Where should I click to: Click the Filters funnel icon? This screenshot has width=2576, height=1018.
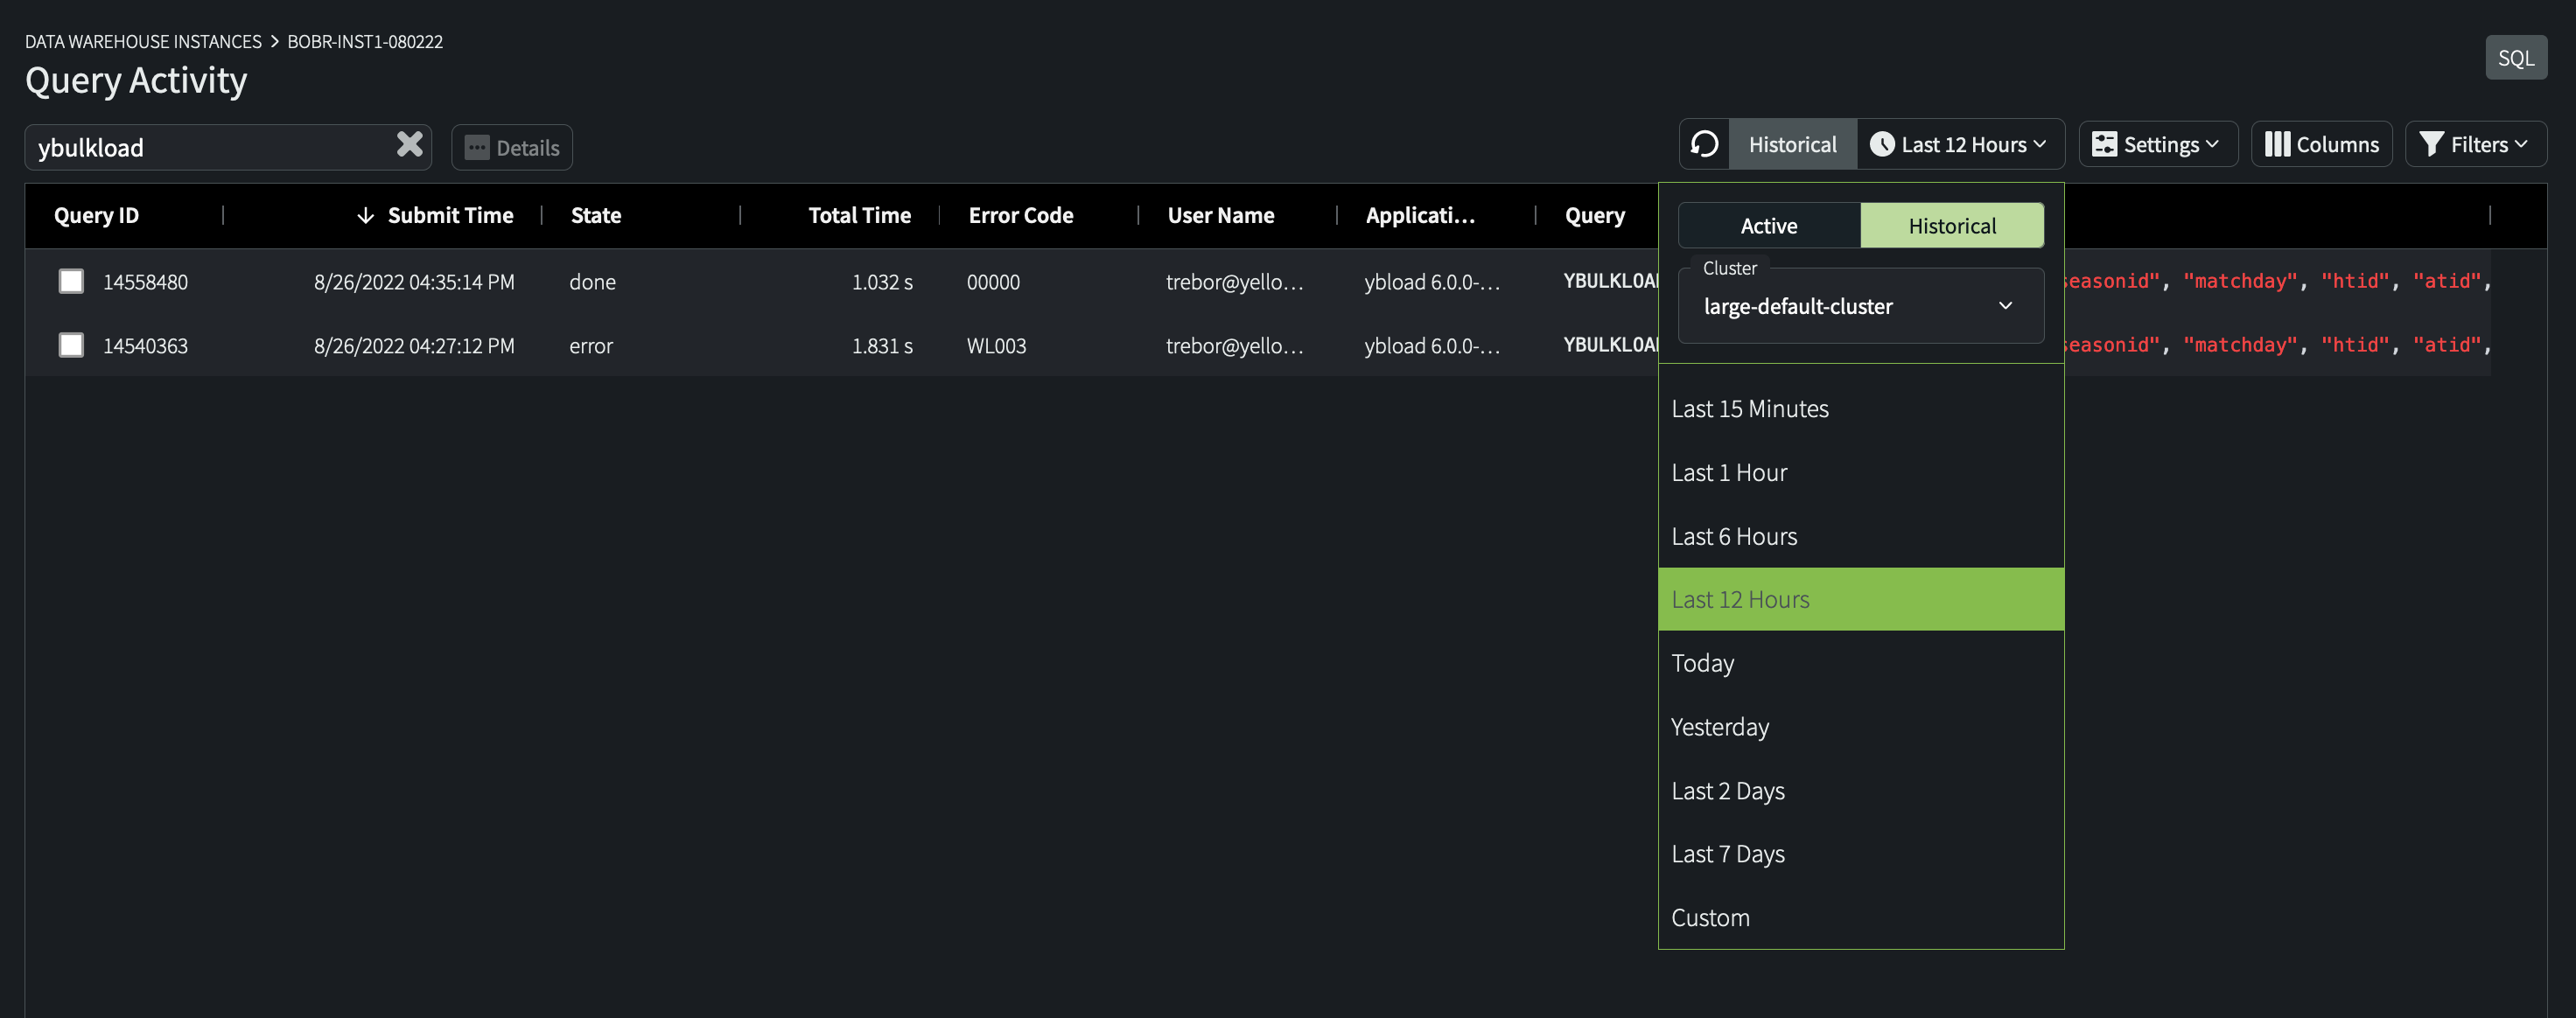(x=2432, y=144)
